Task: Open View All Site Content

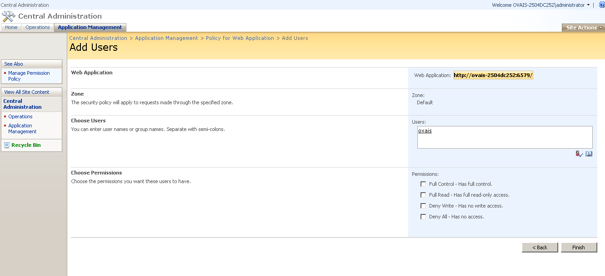Action: tap(27, 92)
